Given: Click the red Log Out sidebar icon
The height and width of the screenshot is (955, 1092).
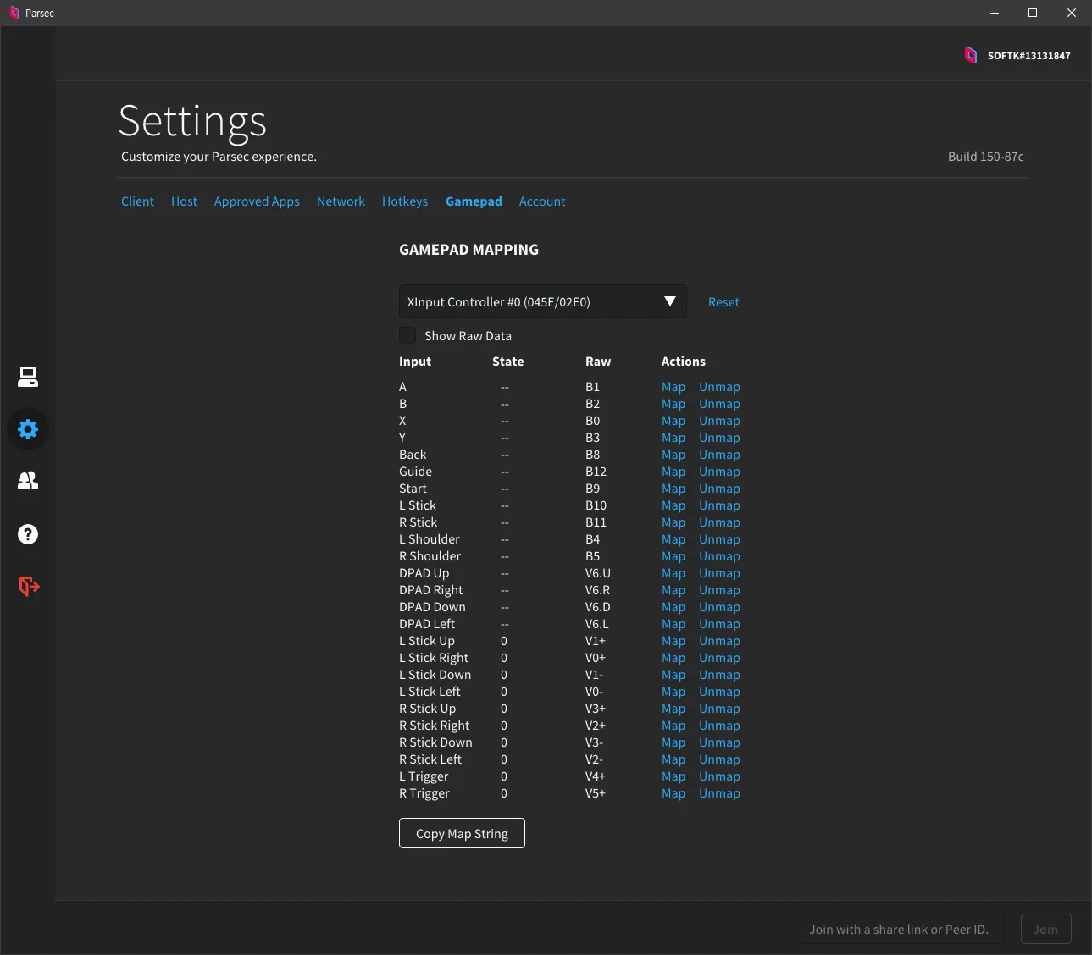Looking at the screenshot, I should point(28,586).
